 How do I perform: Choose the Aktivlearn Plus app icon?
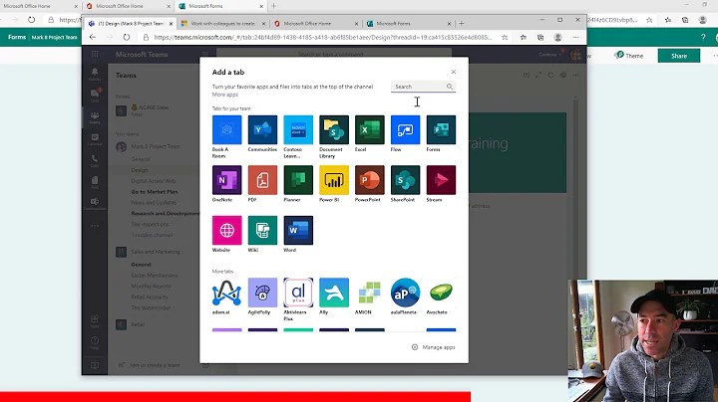[x=298, y=293]
